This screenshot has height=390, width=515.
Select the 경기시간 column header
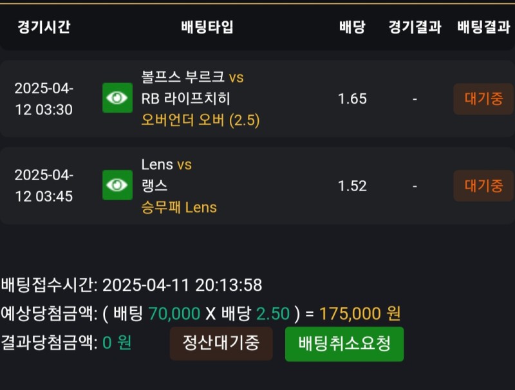[x=44, y=27]
